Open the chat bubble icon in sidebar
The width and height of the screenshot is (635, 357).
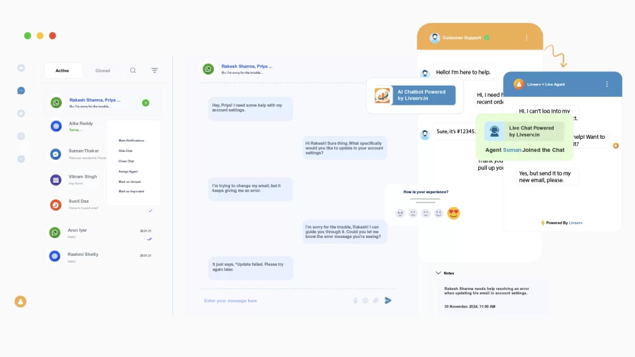21,91
